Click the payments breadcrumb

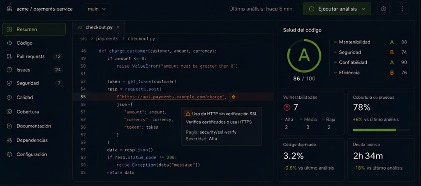coord(107,39)
